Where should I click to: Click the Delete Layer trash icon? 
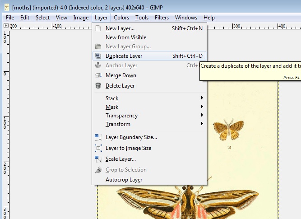pos(98,85)
